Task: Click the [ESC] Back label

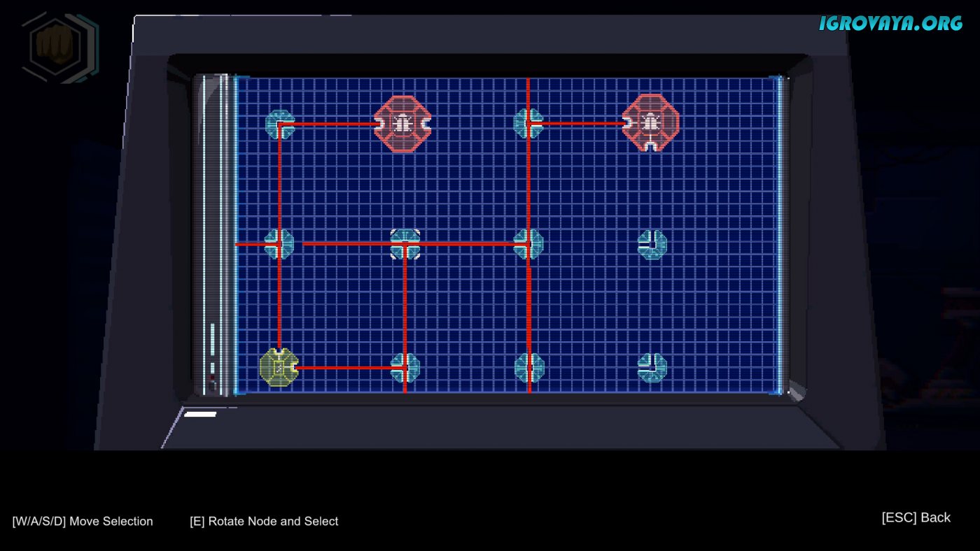Action: tap(916, 517)
